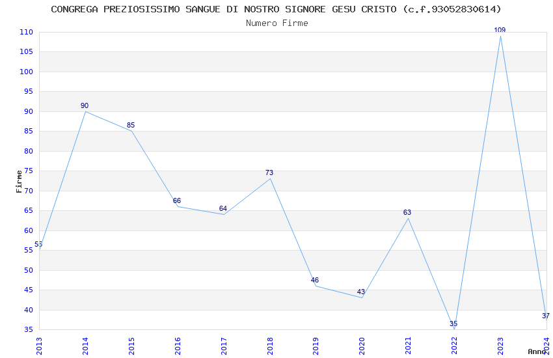Viewport: 553px width, 358px height.
Task: Select the 2020 year axis label
Action: click(362, 346)
